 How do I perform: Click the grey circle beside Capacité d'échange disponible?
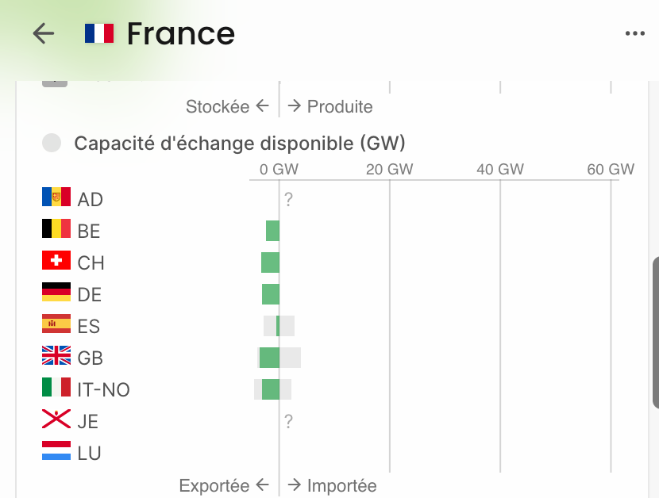coord(52,143)
